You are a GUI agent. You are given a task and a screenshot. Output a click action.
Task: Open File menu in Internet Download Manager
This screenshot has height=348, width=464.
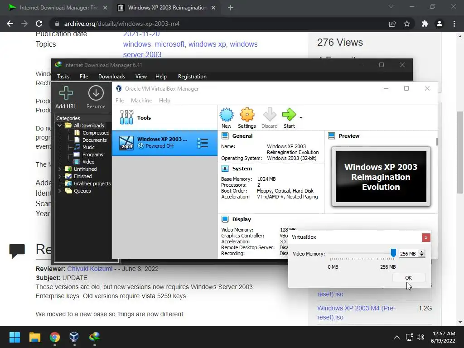click(x=84, y=77)
